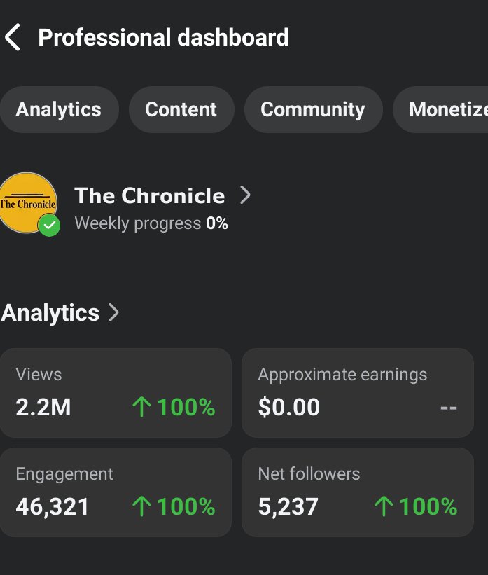The image size is (488, 575).
Task: Tap the Analytics section heading
Action: tap(50, 313)
